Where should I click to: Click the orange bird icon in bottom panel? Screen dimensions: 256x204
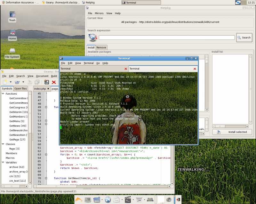[x=79, y=200]
